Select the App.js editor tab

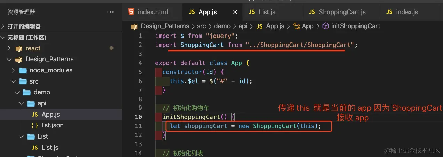pos(208,12)
